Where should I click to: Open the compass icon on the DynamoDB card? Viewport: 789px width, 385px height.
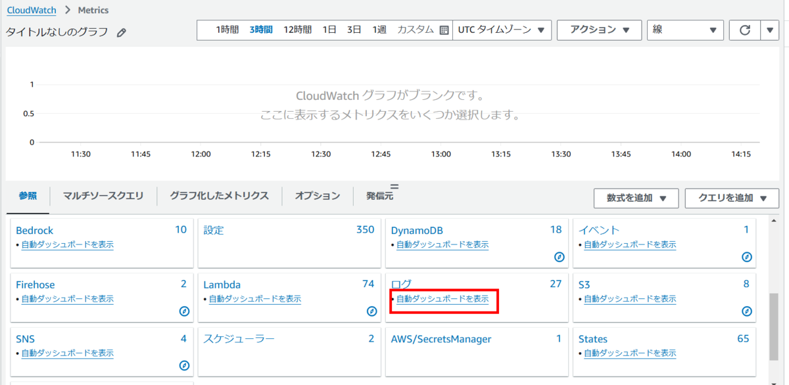560,257
